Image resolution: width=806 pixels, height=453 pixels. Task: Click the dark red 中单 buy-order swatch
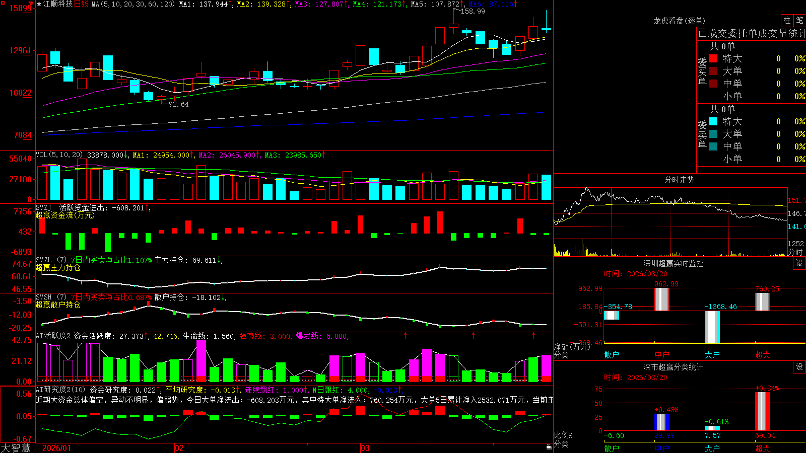(713, 84)
